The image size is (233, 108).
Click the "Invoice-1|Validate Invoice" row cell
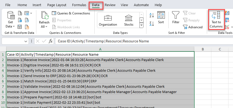pyautogui.click(x=100, y=87)
